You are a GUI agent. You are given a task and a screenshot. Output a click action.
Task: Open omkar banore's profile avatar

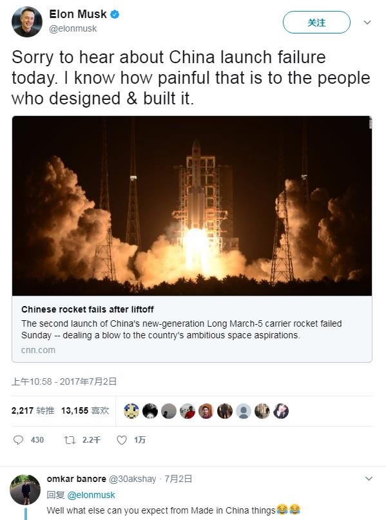25,490
